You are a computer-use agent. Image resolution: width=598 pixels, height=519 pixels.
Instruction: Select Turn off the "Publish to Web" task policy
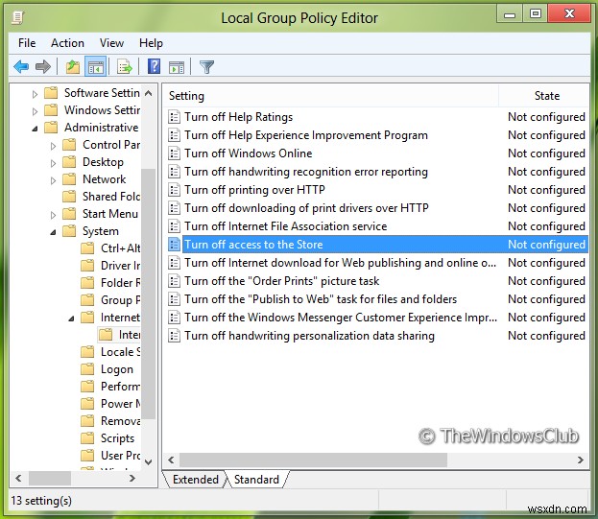(321, 299)
